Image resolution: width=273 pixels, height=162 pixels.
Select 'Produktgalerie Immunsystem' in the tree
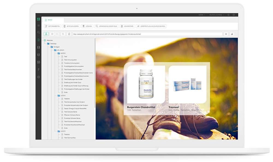tap(74, 66)
